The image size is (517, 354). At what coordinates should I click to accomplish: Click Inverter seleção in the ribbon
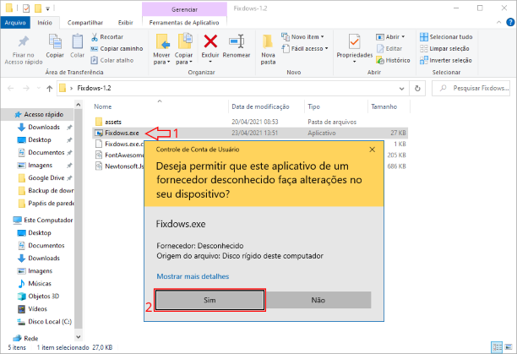click(450, 60)
